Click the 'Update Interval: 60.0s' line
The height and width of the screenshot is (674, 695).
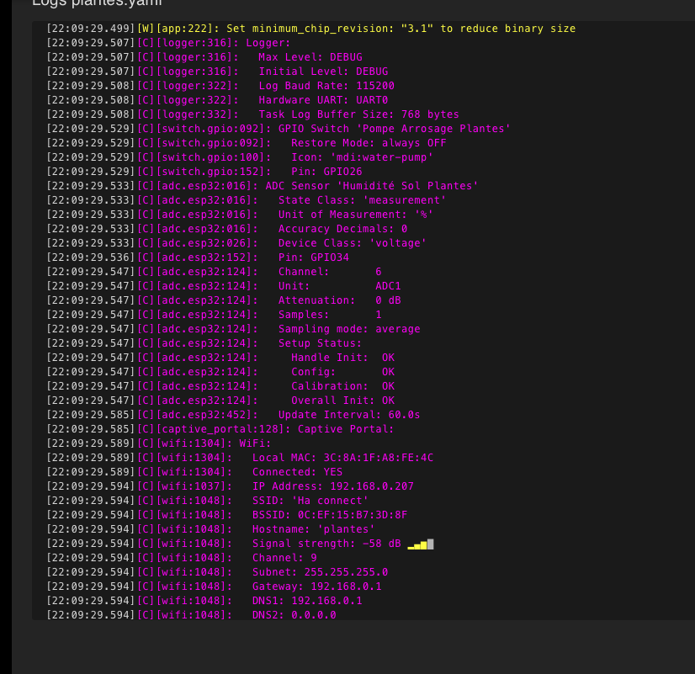coord(349,415)
